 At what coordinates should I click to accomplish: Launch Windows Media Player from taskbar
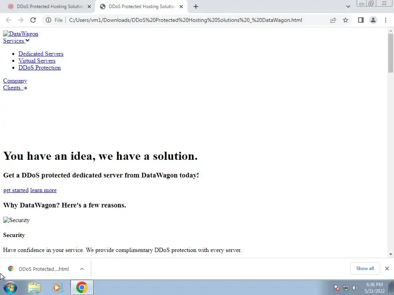point(57,288)
